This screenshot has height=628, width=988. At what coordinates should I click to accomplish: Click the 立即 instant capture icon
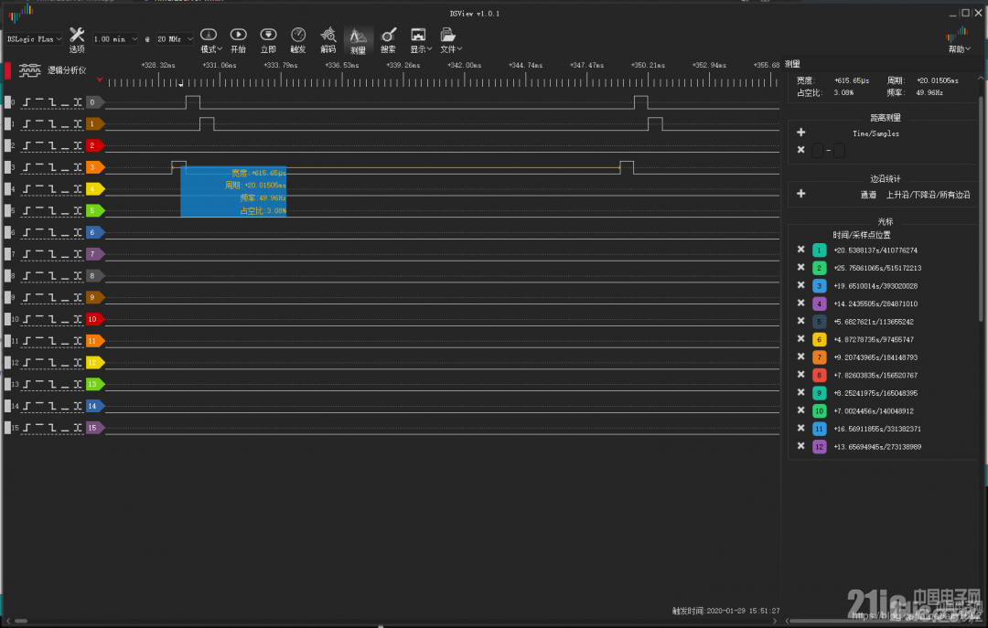pos(268,35)
